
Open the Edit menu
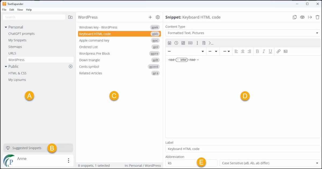(x=12, y=10)
